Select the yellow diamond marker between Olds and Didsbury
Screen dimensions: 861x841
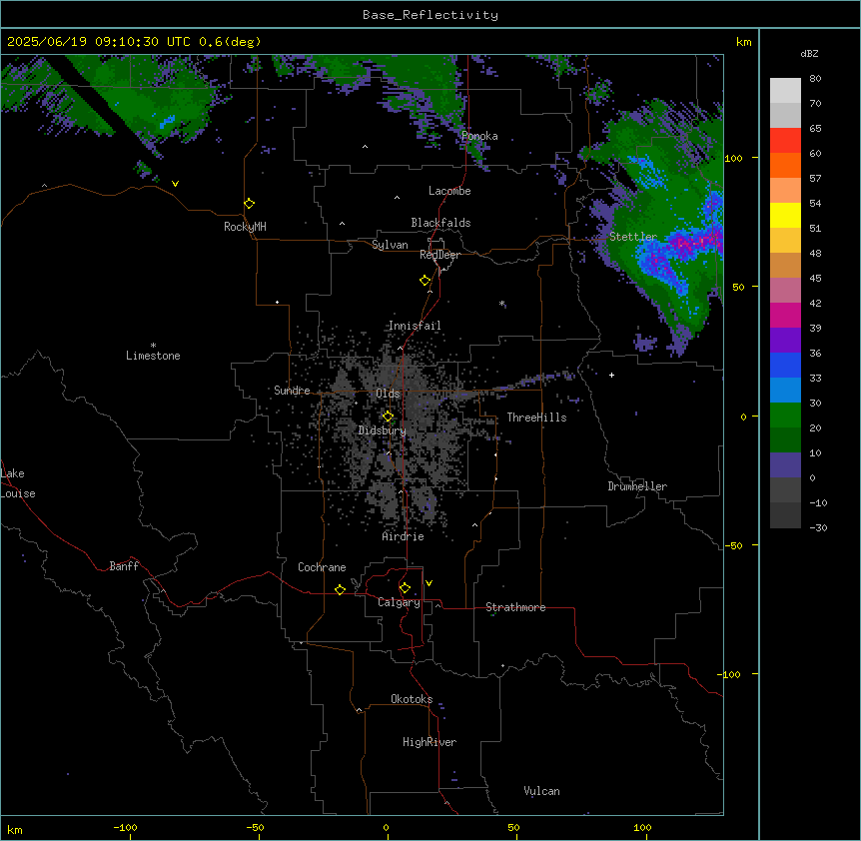[x=388, y=417]
